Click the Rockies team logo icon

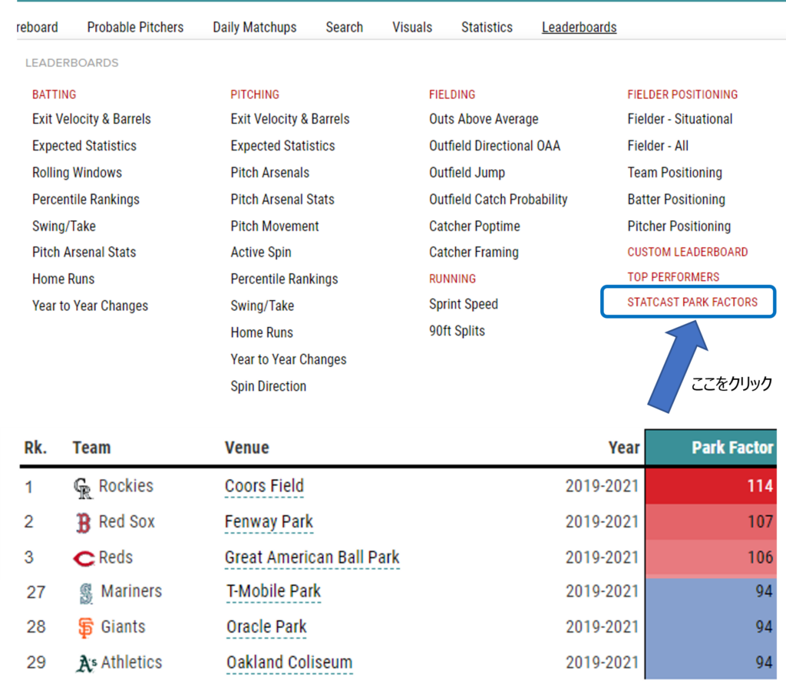click(83, 488)
